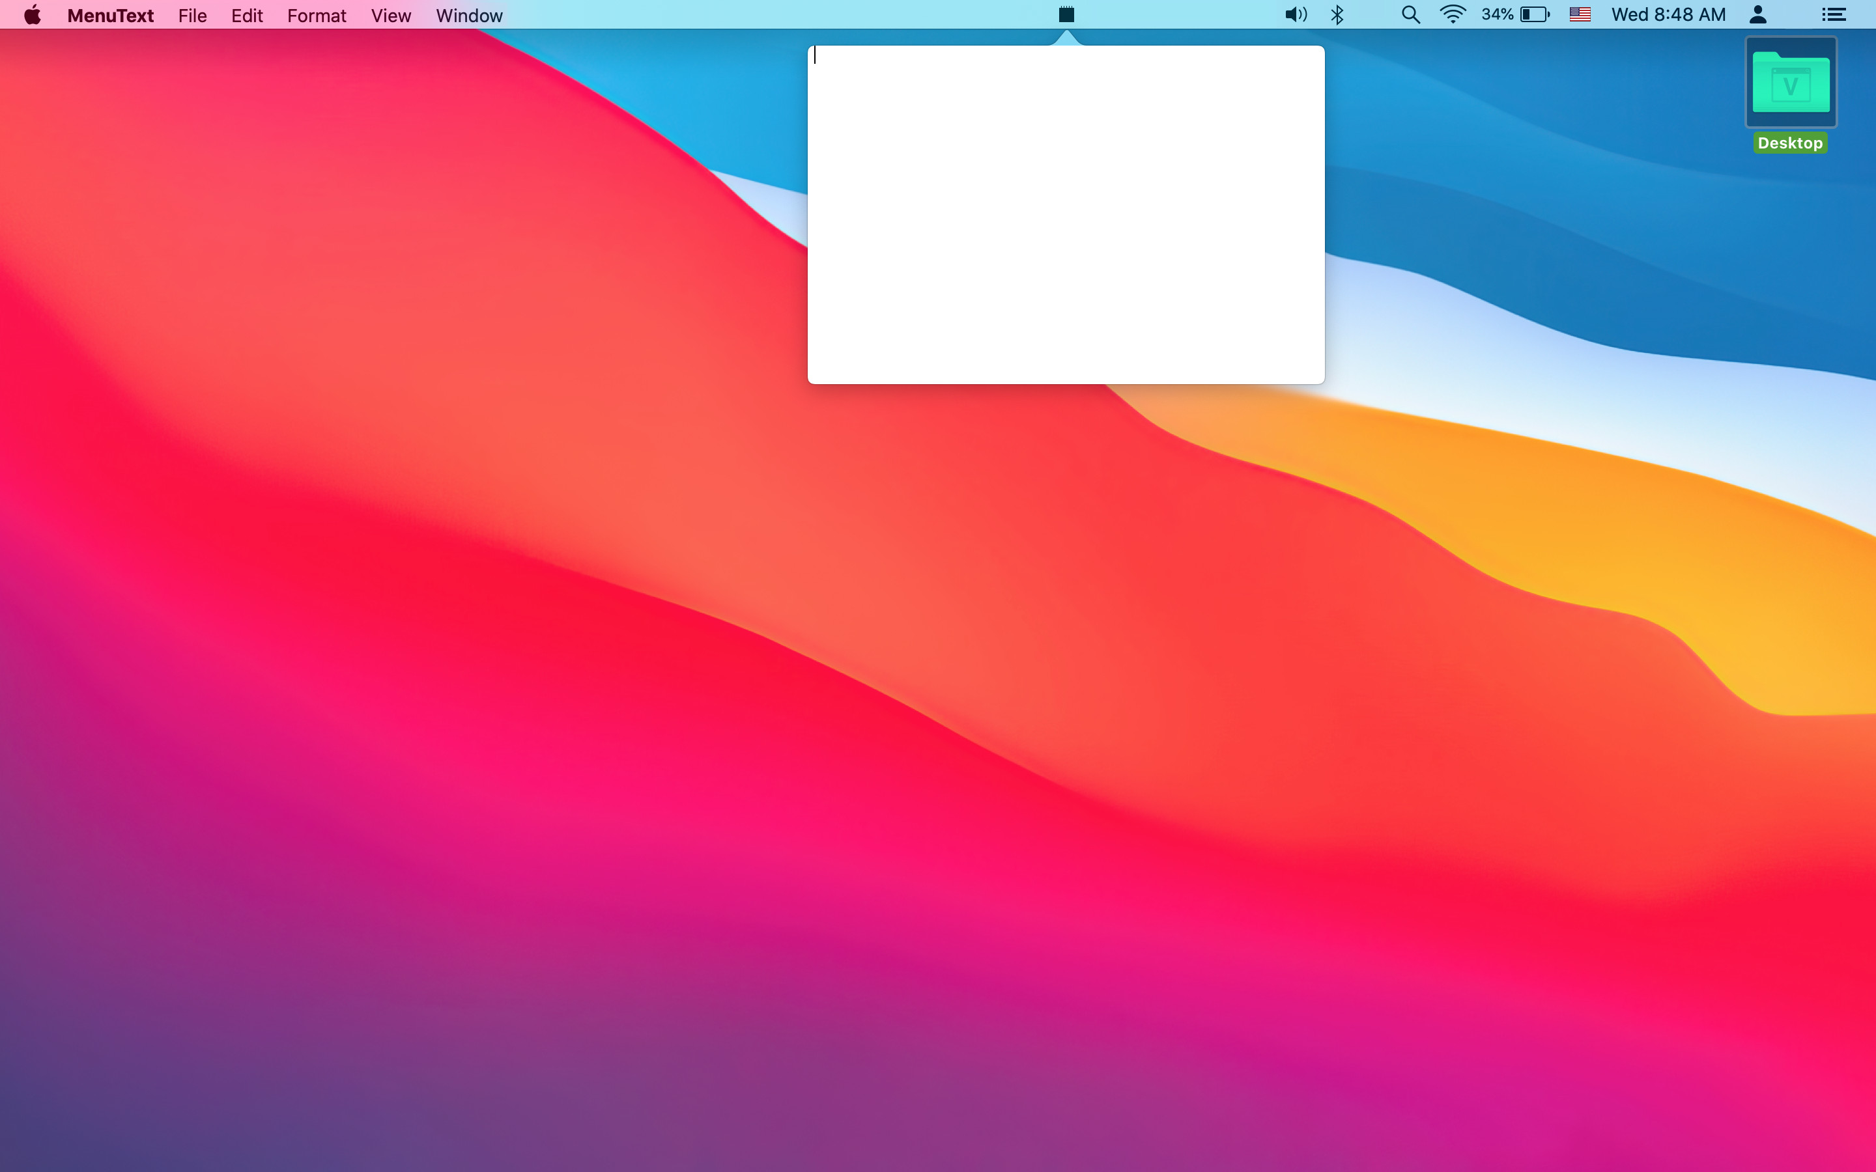Image resolution: width=1876 pixels, height=1172 pixels.
Task: Open the Notification Center list icon
Action: coord(1834,15)
